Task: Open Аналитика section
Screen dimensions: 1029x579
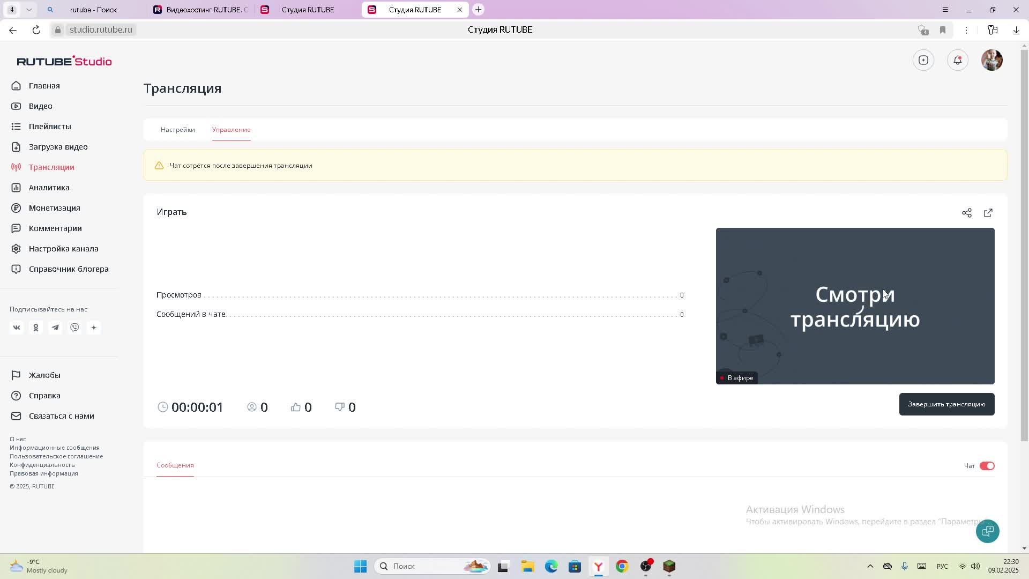Action: (x=49, y=188)
